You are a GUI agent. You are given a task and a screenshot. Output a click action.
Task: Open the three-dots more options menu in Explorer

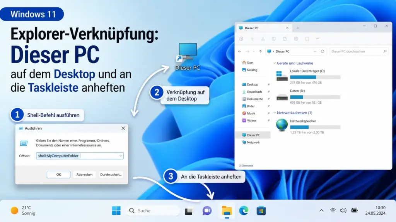317,39
